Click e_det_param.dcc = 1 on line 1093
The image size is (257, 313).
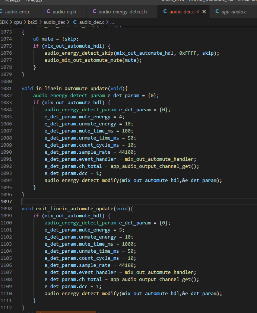73,173
